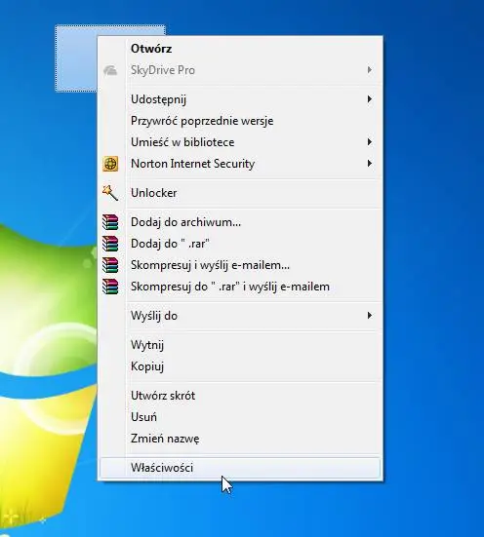Select Zmień nazwę to rename
Image resolution: width=484 pixels, height=537 pixels.
(x=240, y=439)
